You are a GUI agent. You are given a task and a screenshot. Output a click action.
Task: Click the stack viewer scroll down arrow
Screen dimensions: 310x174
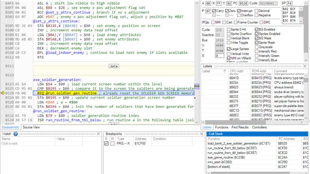[301, 21]
